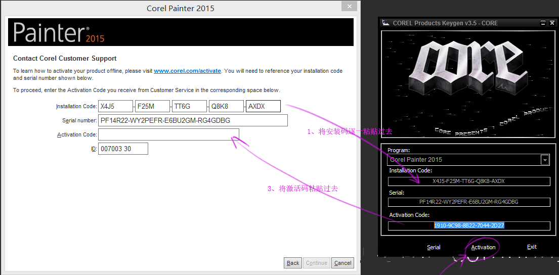
Task: Click Keygen Installation Code field
Action: click(469, 181)
